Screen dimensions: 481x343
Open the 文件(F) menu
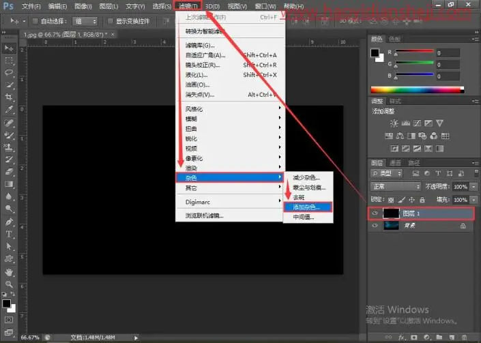click(x=31, y=6)
